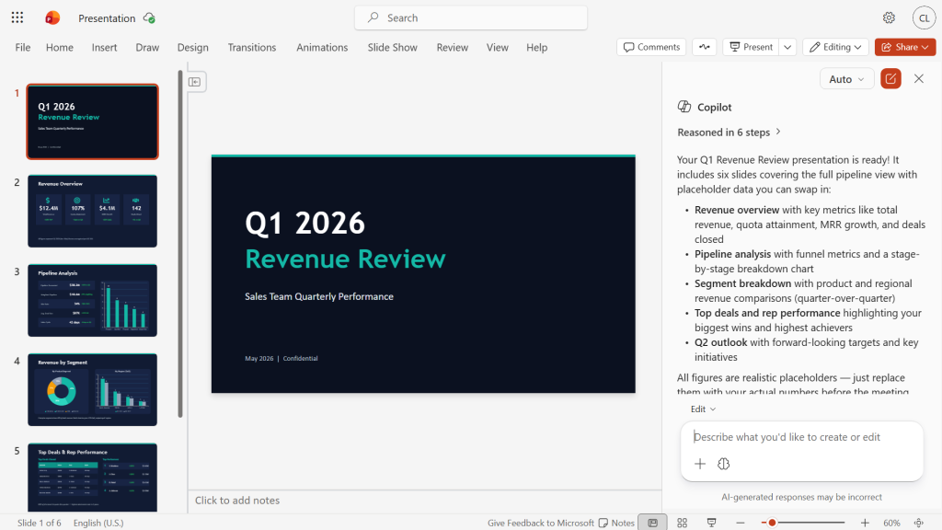The width and height of the screenshot is (942, 530).
Task: Add attachment with plus icon
Action: (x=700, y=464)
